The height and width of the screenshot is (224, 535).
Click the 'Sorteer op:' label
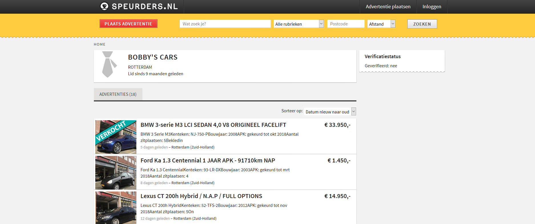pyautogui.click(x=292, y=111)
